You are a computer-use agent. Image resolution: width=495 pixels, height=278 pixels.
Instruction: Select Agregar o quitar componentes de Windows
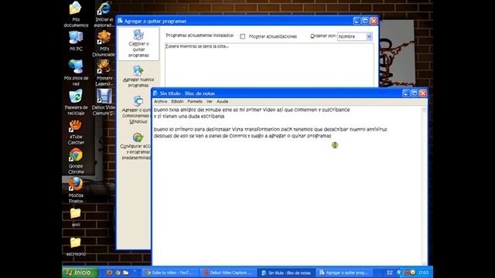pos(136,110)
